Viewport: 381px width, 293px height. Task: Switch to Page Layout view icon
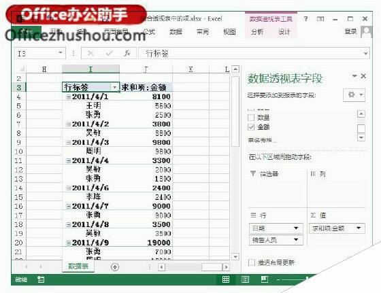click(x=245, y=279)
